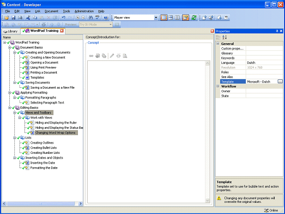Collapse the Work with Views node

click(20, 118)
